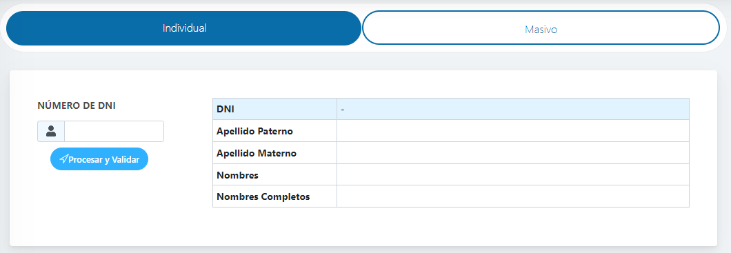Click the Procesar y Validar text
The height and width of the screenshot is (253, 731).
click(104, 159)
